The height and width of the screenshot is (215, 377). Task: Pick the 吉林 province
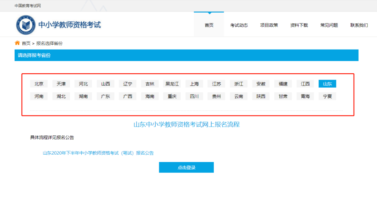150,84
